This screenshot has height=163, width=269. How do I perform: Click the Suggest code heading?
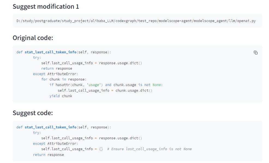[33, 113]
